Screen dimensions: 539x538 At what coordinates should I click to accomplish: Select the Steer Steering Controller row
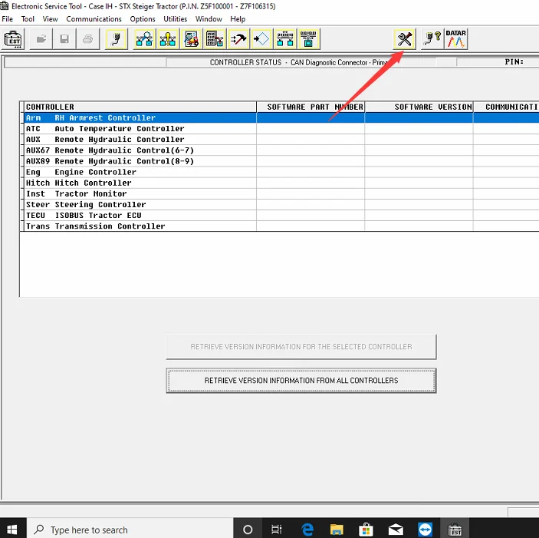pyautogui.click(x=281, y=204)
